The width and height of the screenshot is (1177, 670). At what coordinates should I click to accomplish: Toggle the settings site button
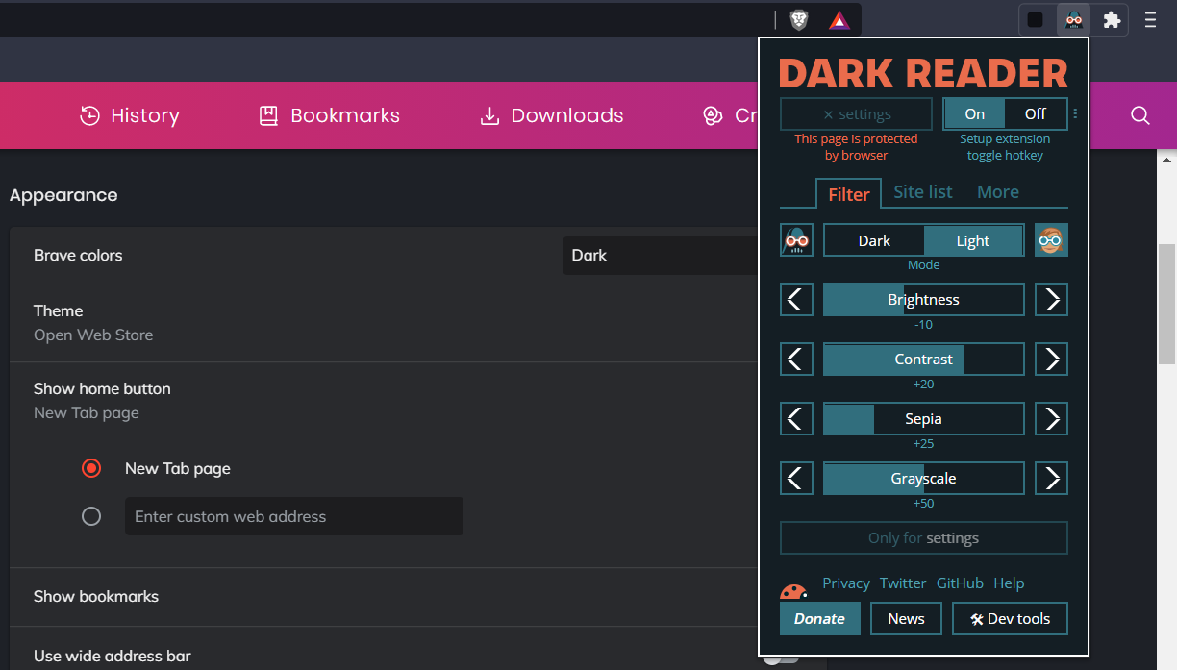click(856, 114)
